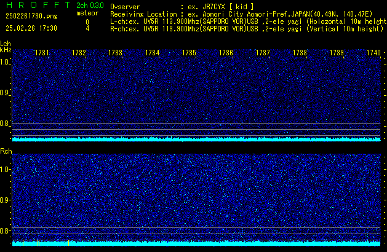Click the 1732 time tick label
The height and width of the screenshot is (252, 387).
[x=79, y=53]
